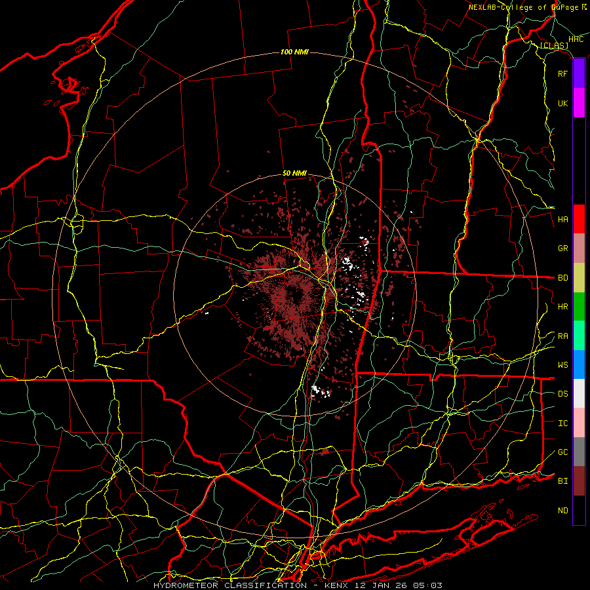This screenshot has height=590, width=590.
Task: Pick the WS blue legend swatch
Action: (579, 364)
